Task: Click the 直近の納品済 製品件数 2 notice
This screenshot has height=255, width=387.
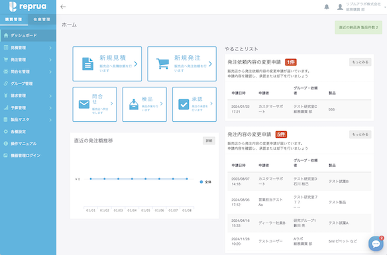Action: tap(359, 27)
